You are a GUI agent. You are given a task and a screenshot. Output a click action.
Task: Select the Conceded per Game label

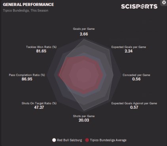(x=137, y=75)
